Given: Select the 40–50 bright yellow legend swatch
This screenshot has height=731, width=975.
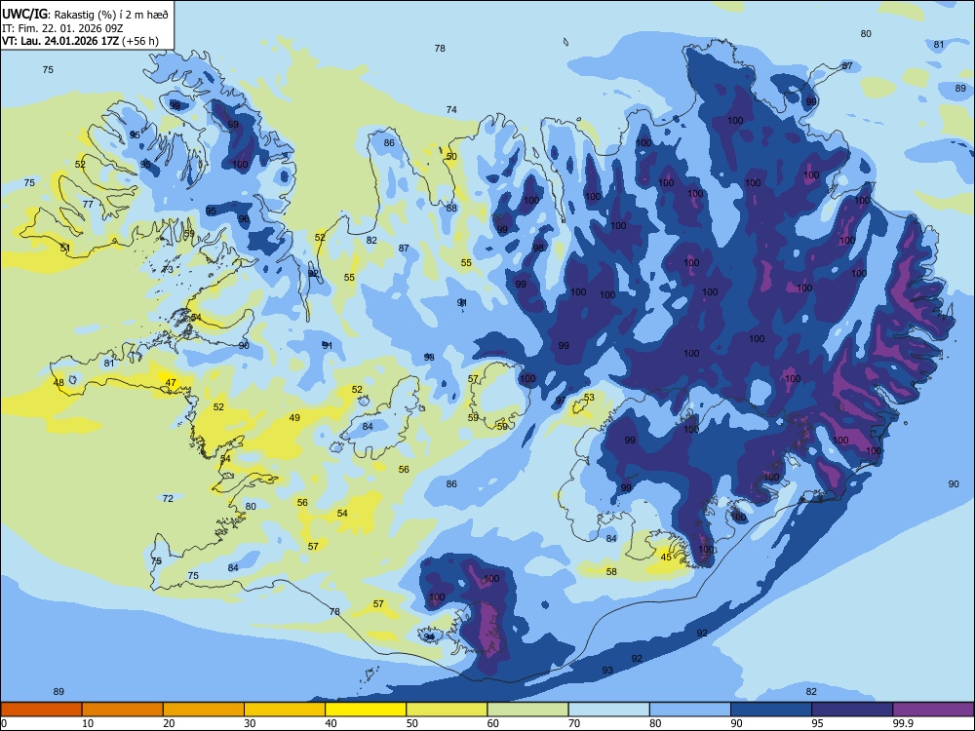Looking at the screenshot, I should (366, 710).
